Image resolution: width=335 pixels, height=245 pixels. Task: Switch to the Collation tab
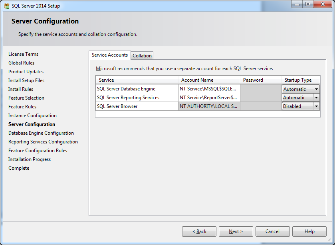[142, 56]
